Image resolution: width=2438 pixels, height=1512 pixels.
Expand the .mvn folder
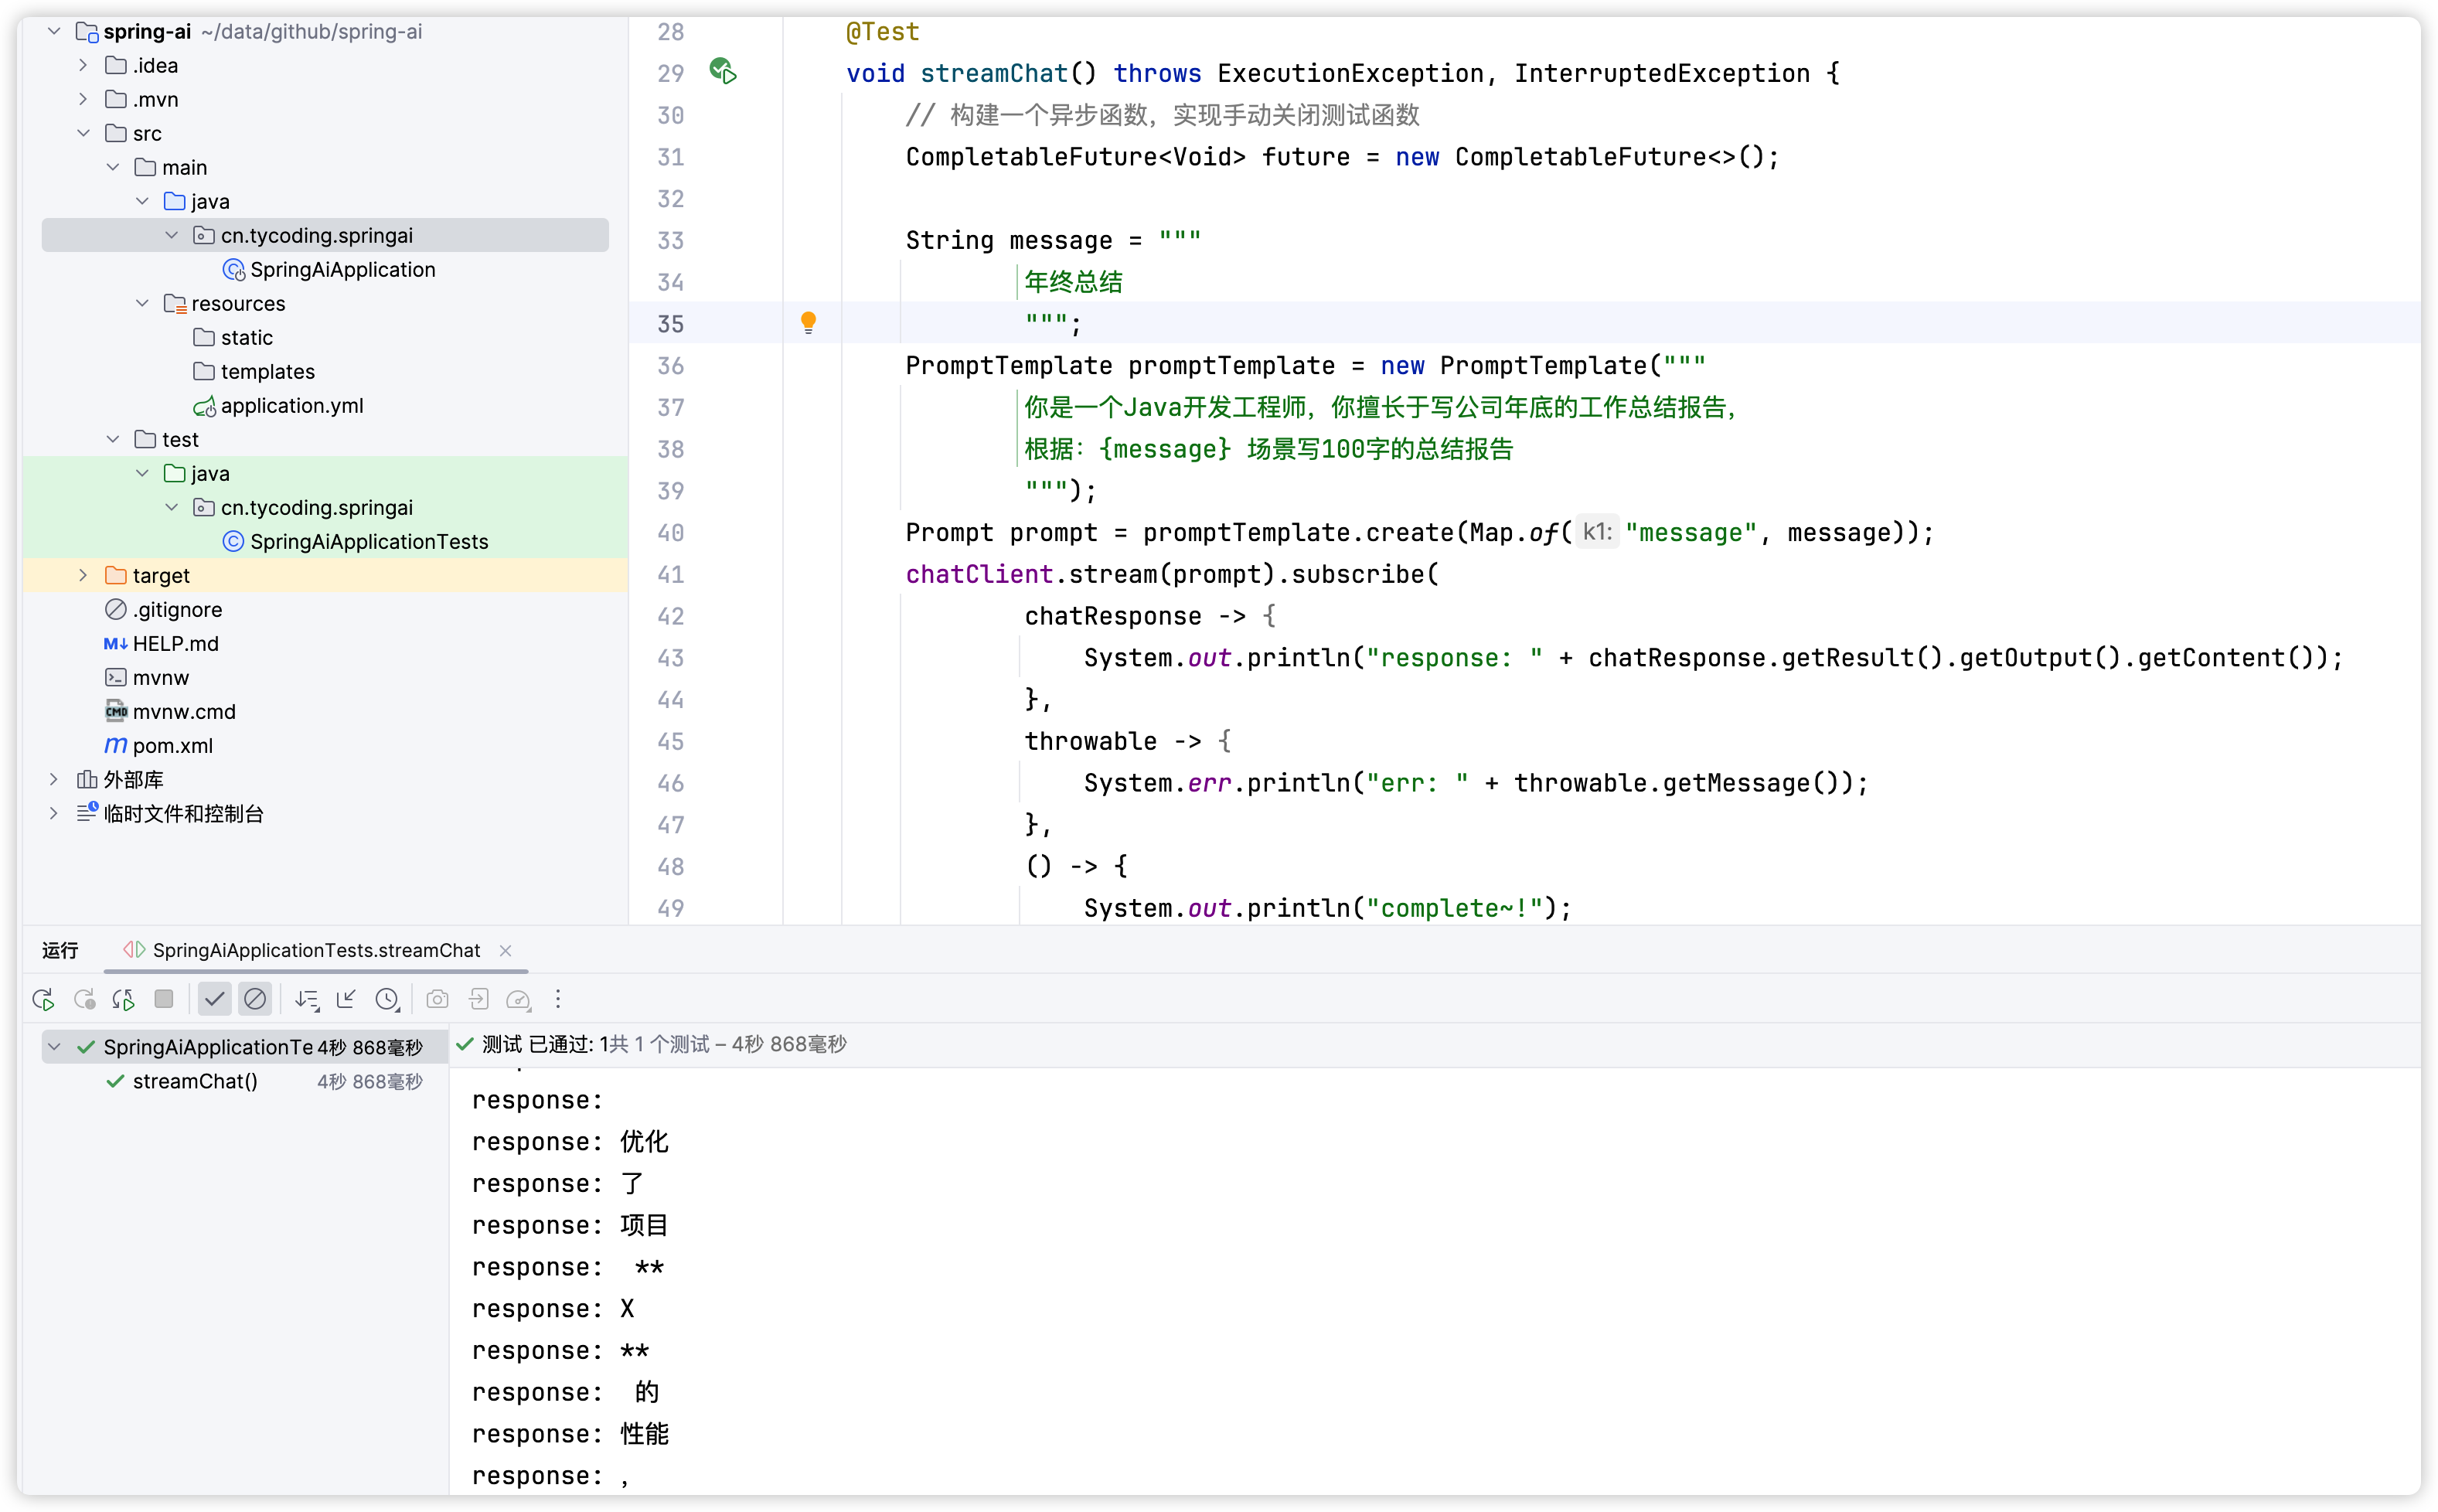pyautogui.click(x=83, y=100)
